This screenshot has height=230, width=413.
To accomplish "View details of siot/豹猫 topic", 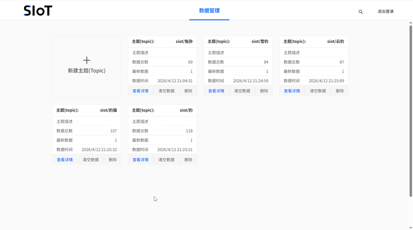I will tap(65, 160).
